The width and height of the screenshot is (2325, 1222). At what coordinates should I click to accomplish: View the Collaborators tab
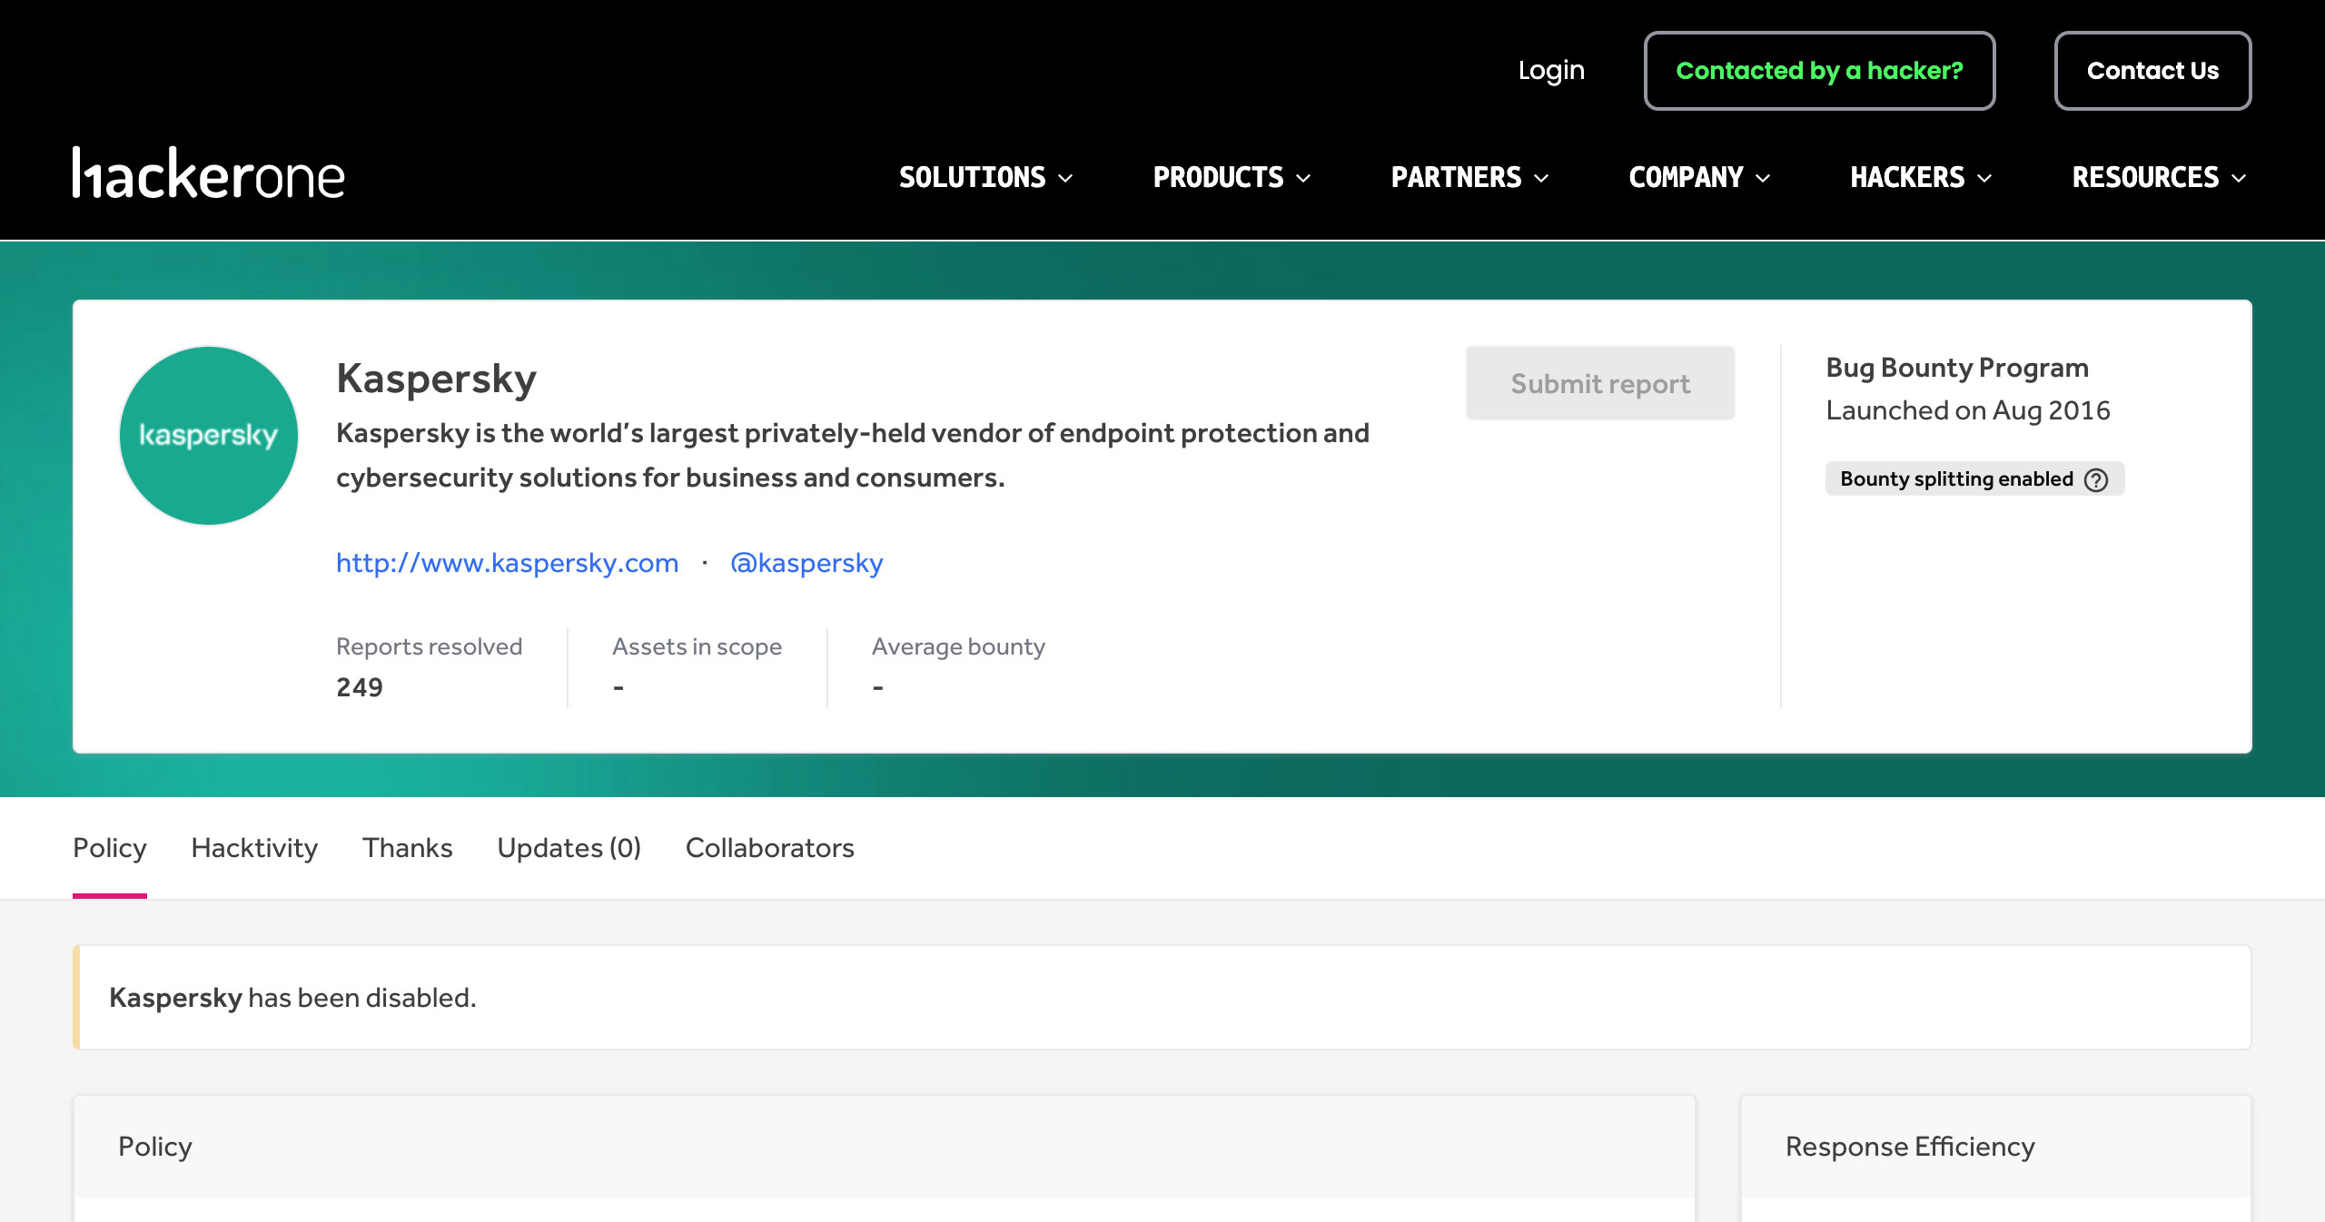coord(770,848)
